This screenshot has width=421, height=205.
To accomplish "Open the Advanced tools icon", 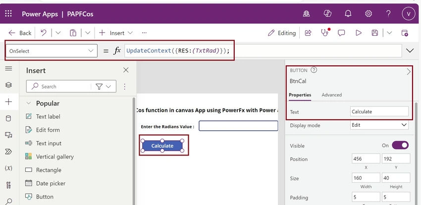I will (x=8, y=185).
